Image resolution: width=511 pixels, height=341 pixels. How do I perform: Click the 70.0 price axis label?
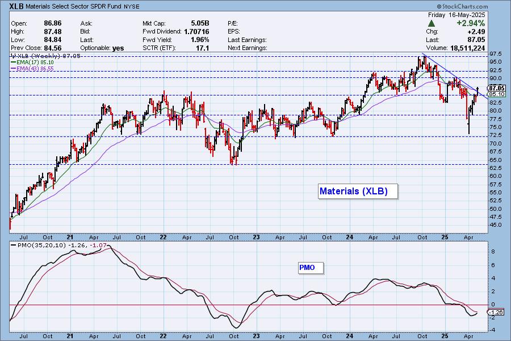(x=496, y=144)
